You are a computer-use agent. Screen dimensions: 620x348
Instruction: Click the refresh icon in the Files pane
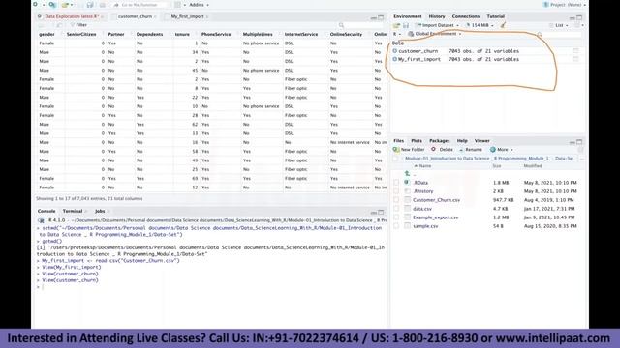580,150
